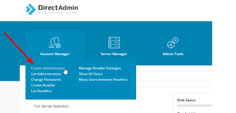This screenshot has height=113, width=236.
Task: Click the DirectAdmin web control panel wordmark
Action: (58, 9)
